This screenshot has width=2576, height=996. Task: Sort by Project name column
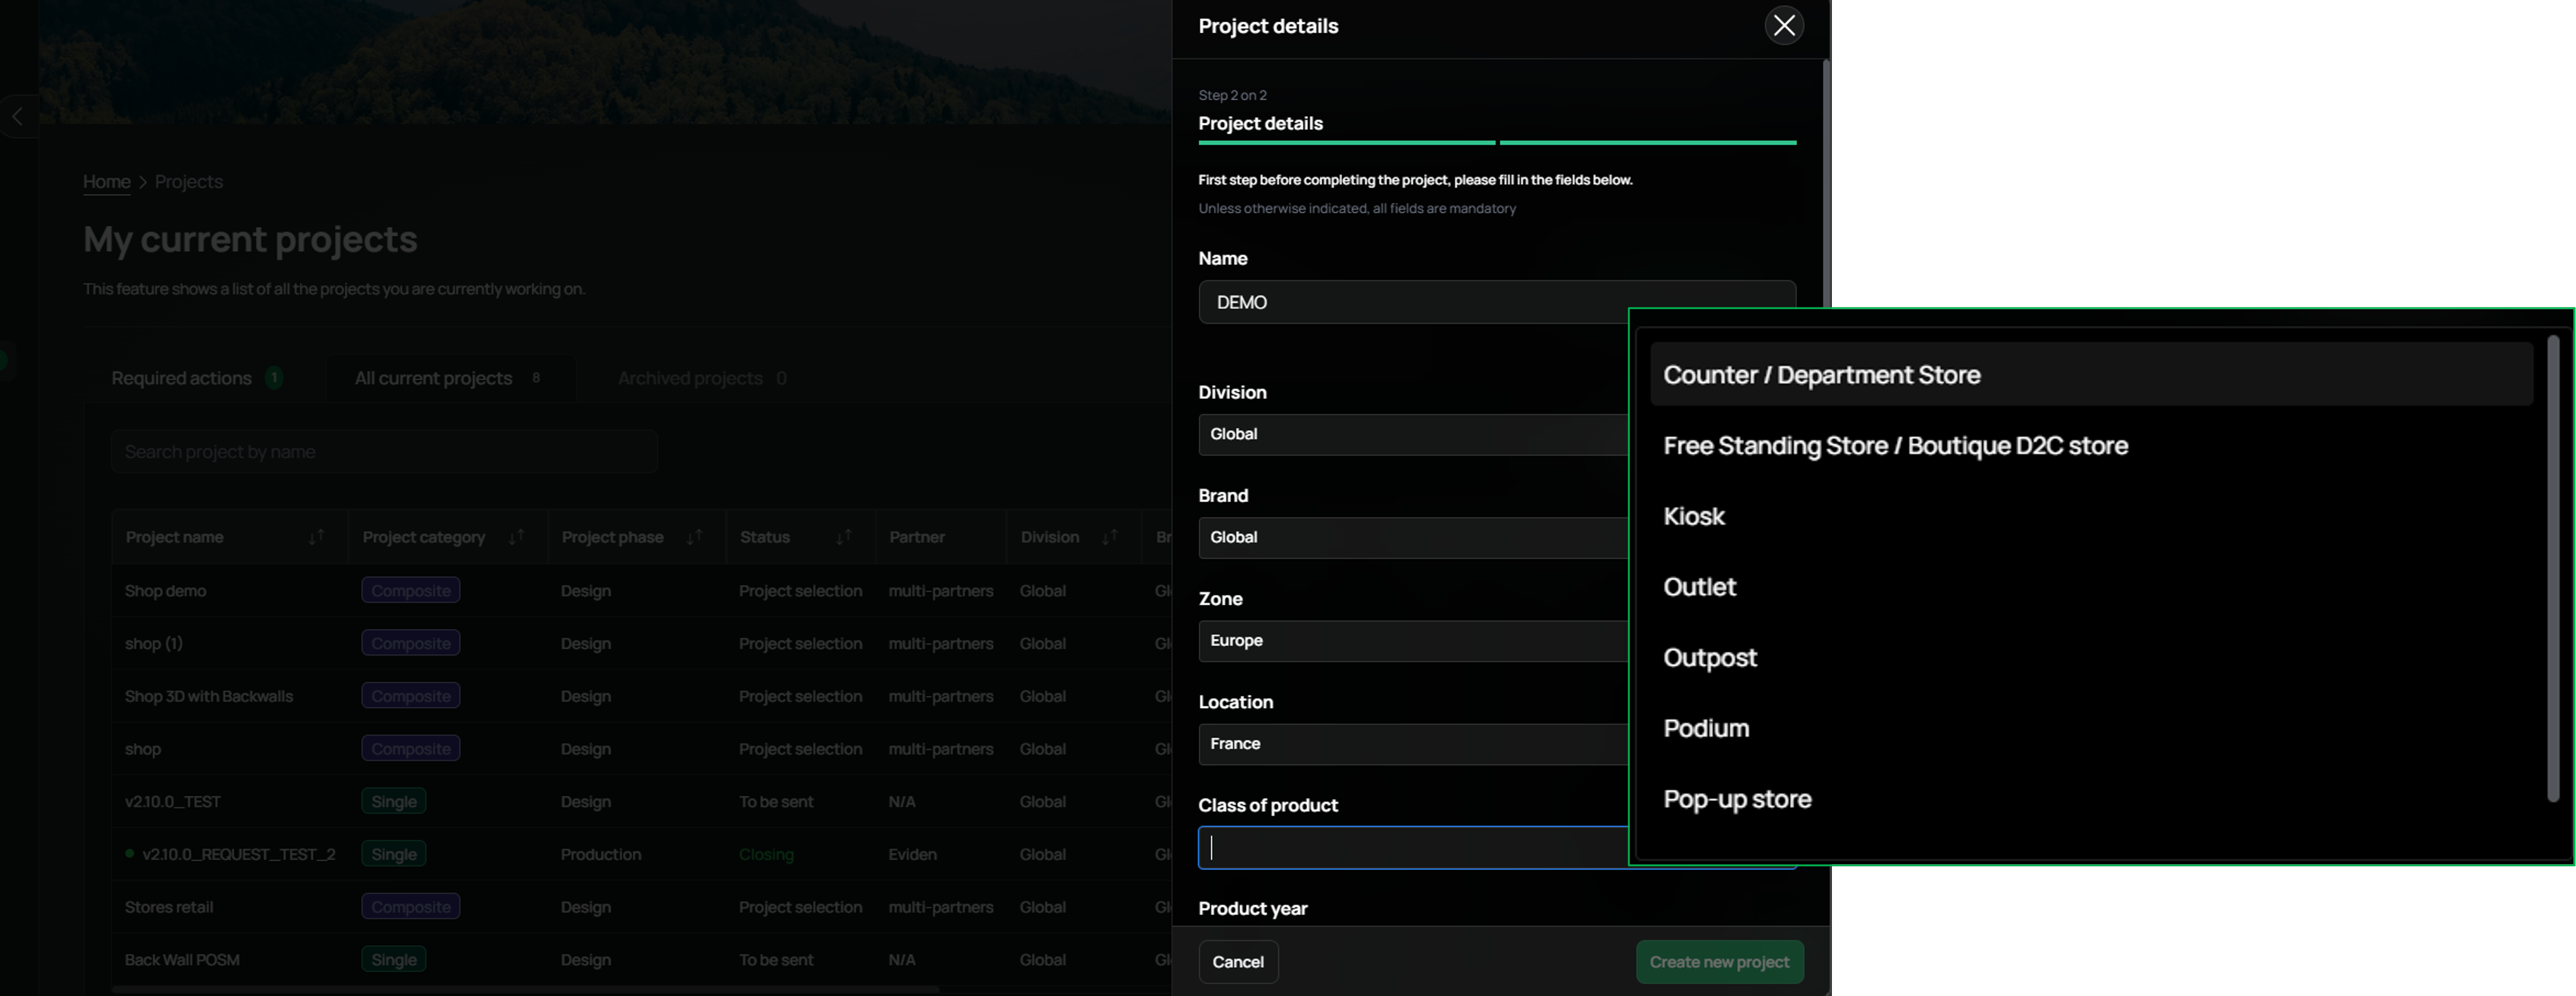(316, 538)
